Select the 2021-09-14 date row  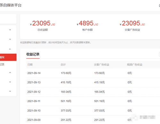(93, 73)
